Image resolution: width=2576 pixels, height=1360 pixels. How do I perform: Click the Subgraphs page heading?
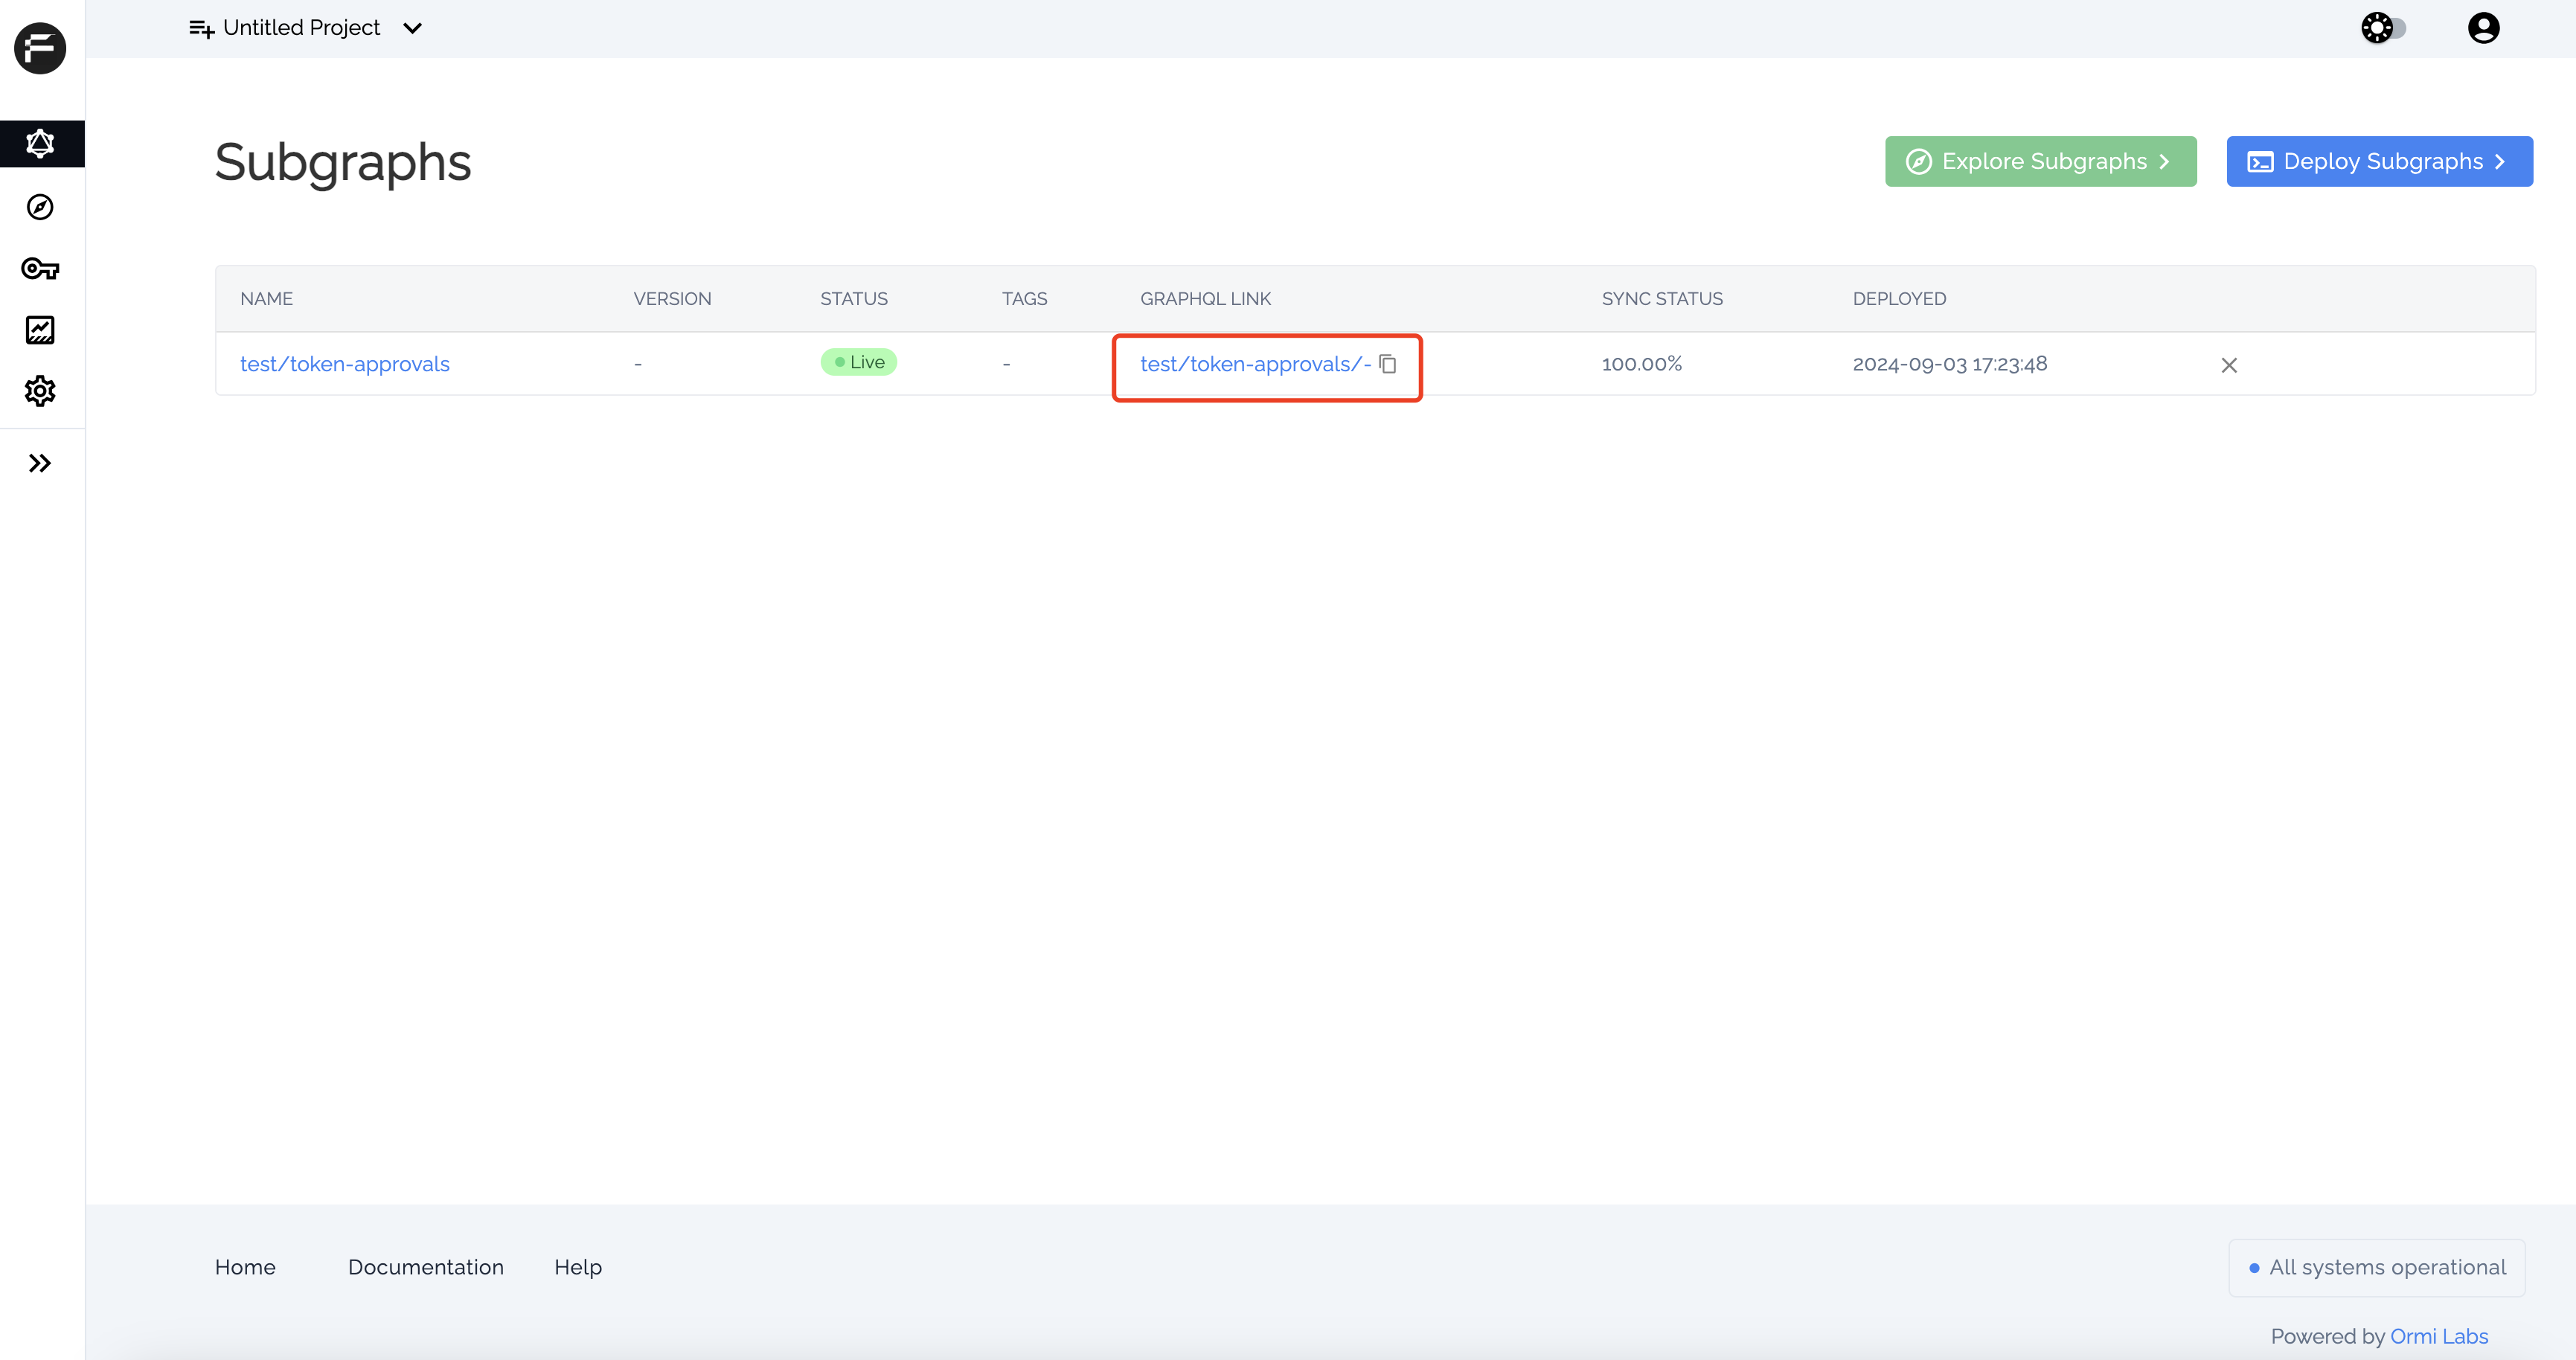click(x=342, y=162)
